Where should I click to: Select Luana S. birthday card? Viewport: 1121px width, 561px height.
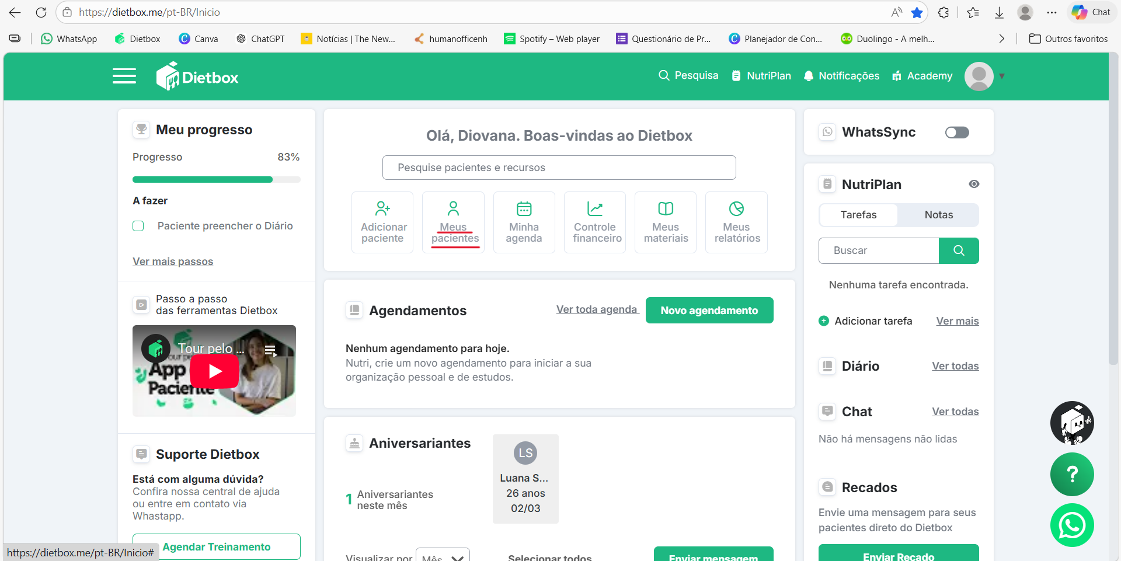pyautogui.click(x=525, y=479)
